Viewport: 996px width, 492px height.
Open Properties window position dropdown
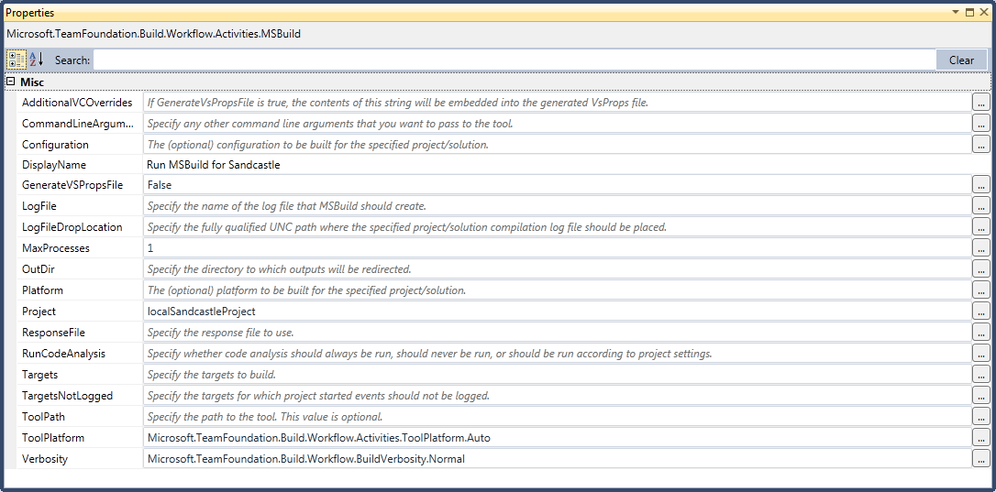point(956,12)
